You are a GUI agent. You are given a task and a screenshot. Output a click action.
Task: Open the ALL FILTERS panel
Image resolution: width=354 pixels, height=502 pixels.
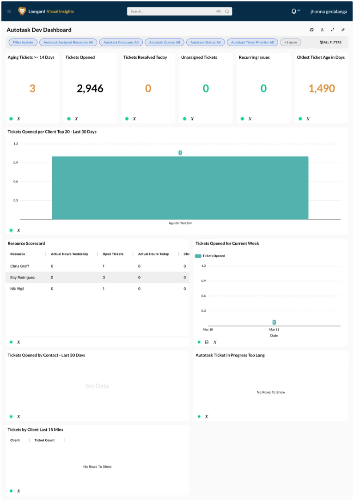330,42
